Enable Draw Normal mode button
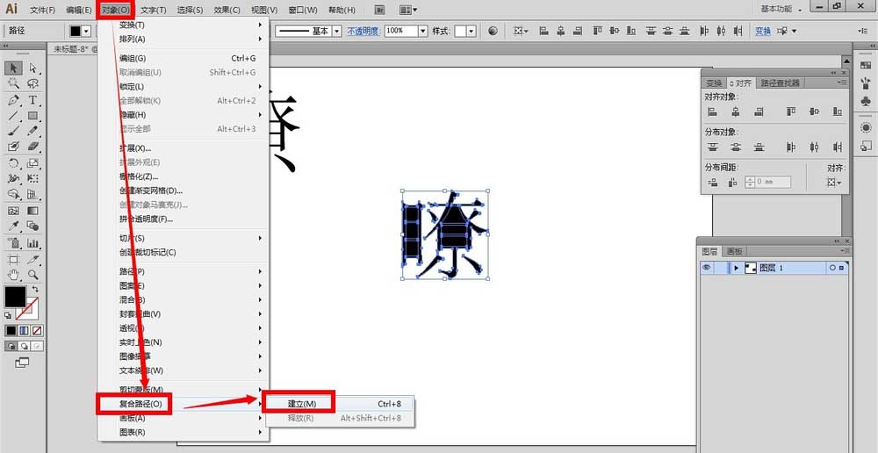878x453 pixels. coord(11,346)
